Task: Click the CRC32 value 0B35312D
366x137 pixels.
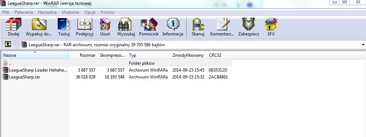Action: tap(218, 70)
